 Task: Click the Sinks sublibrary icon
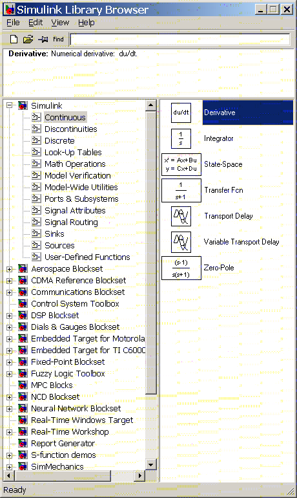[x=36, y=233]
